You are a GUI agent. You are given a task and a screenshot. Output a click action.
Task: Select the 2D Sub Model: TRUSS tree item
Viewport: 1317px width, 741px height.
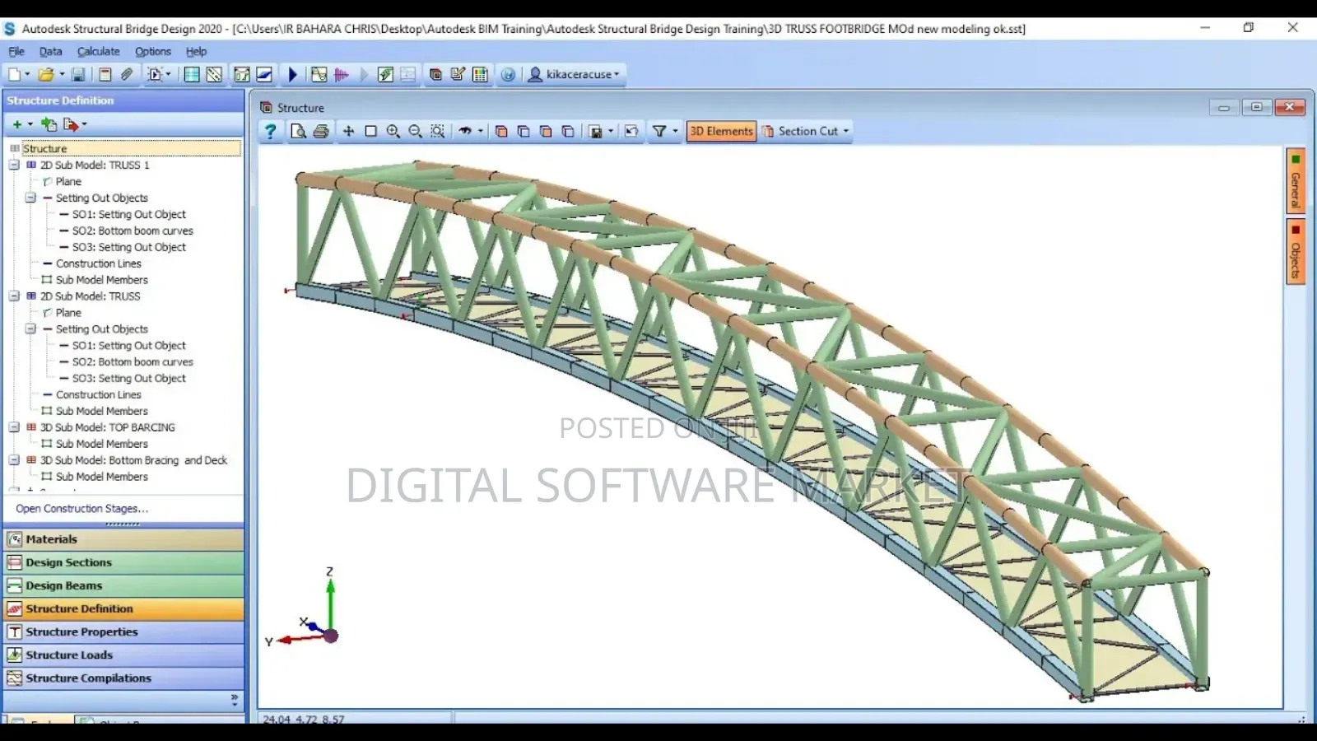click(91, 296)
